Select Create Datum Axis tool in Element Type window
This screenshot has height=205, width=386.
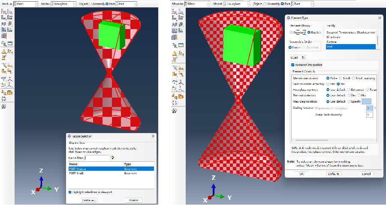(x=181, y=82)
